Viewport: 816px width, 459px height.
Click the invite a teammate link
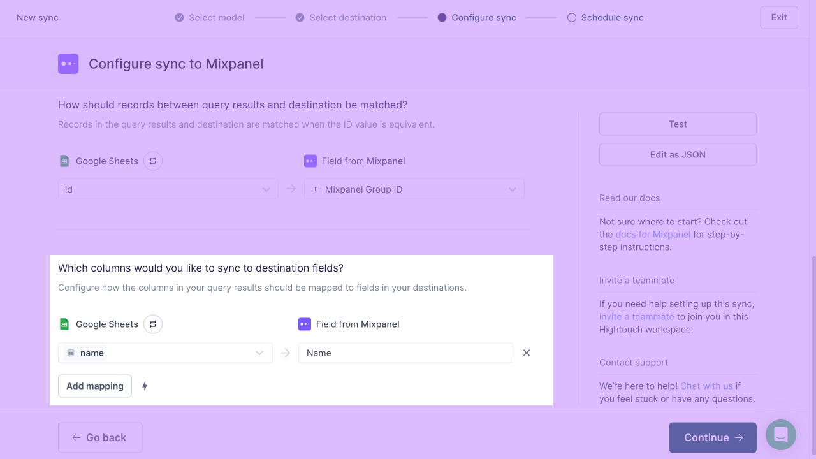(636, 316)
